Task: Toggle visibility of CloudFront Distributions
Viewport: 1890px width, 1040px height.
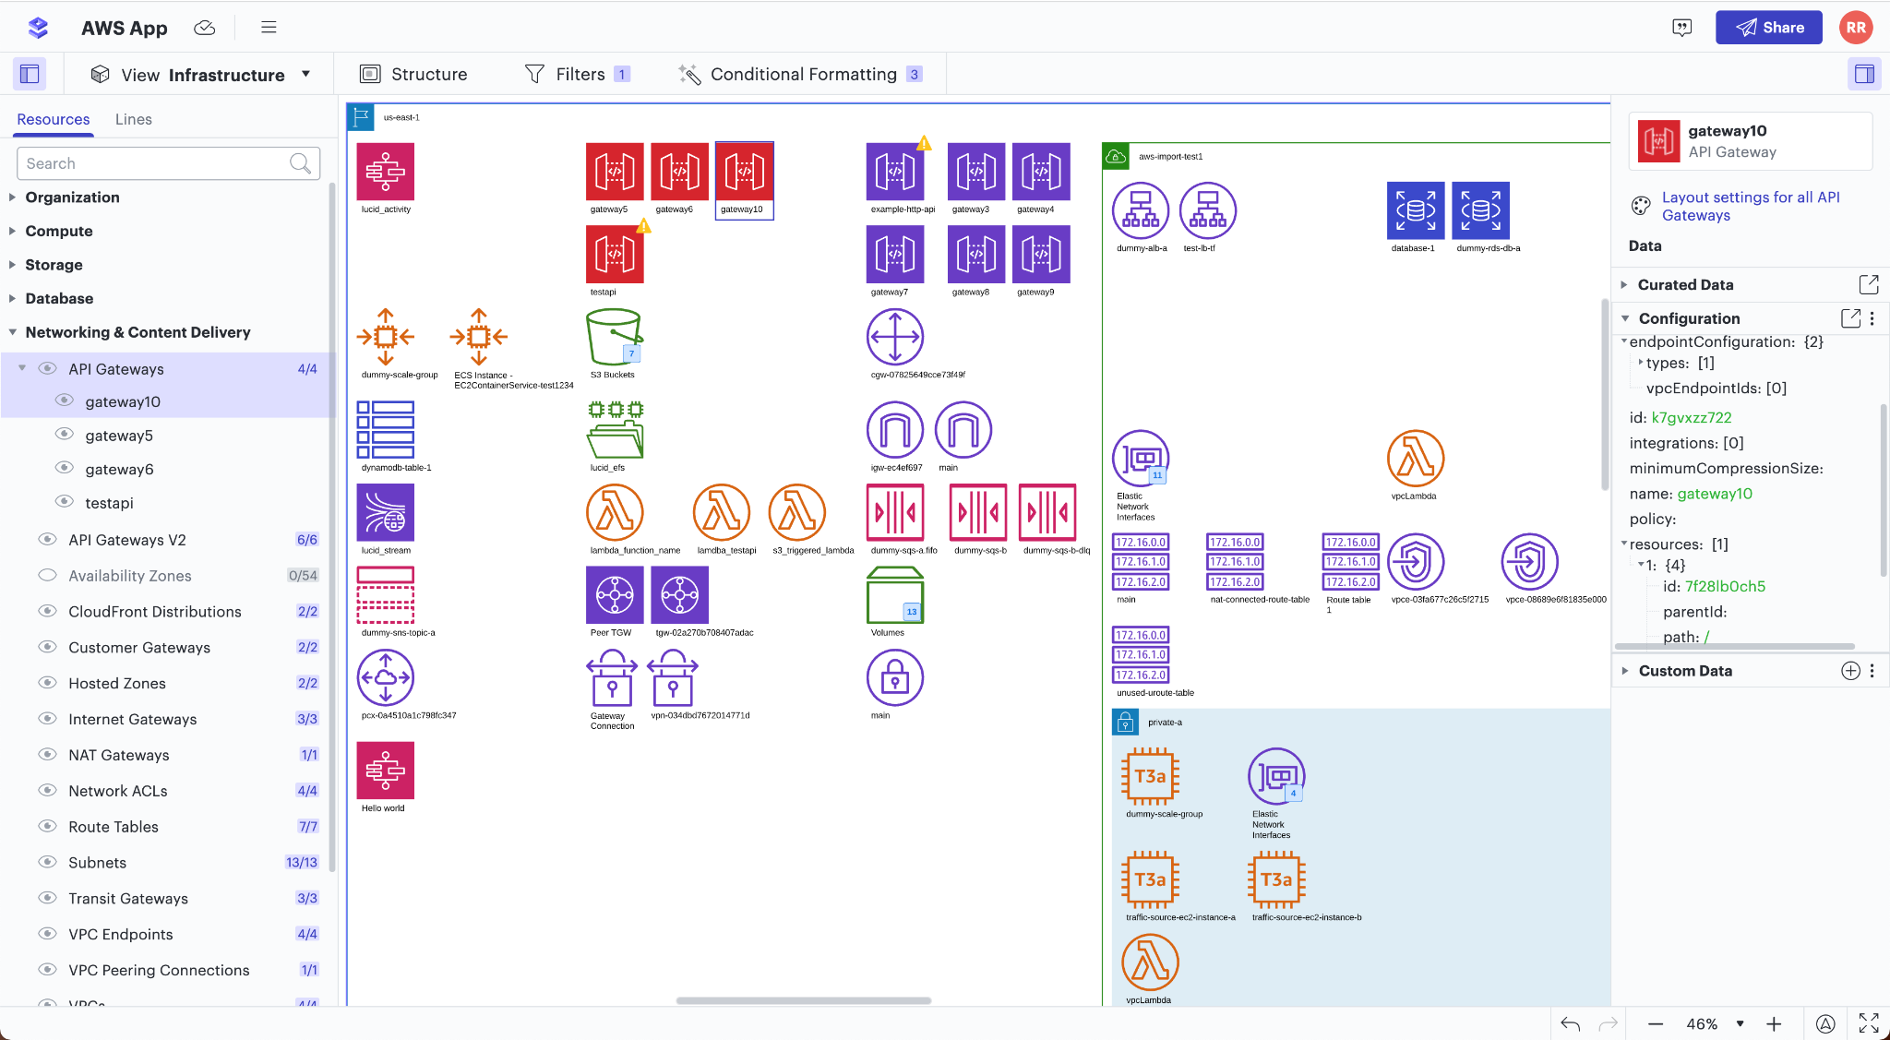Action: click(x=47, y=611)
